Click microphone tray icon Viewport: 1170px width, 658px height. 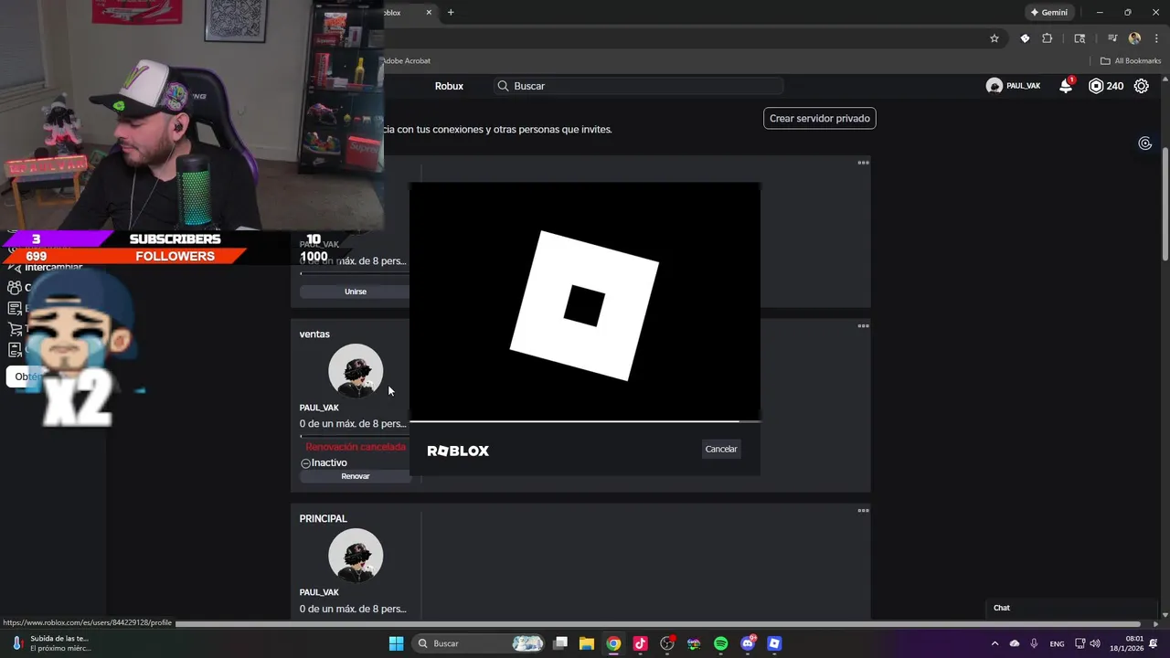(1034, 643)
